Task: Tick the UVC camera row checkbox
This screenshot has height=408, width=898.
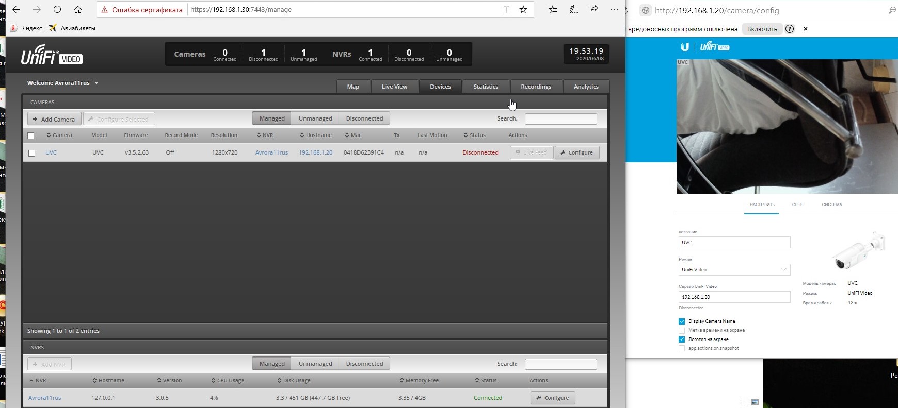Action: [x=32, y=153]
